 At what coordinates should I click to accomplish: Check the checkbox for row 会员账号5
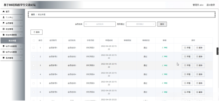(34, 83)
